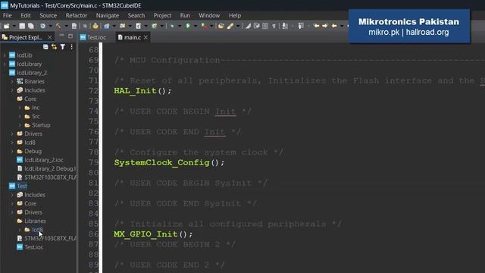Open Search menu
485x273 pixels.
[x=136, y=15]
